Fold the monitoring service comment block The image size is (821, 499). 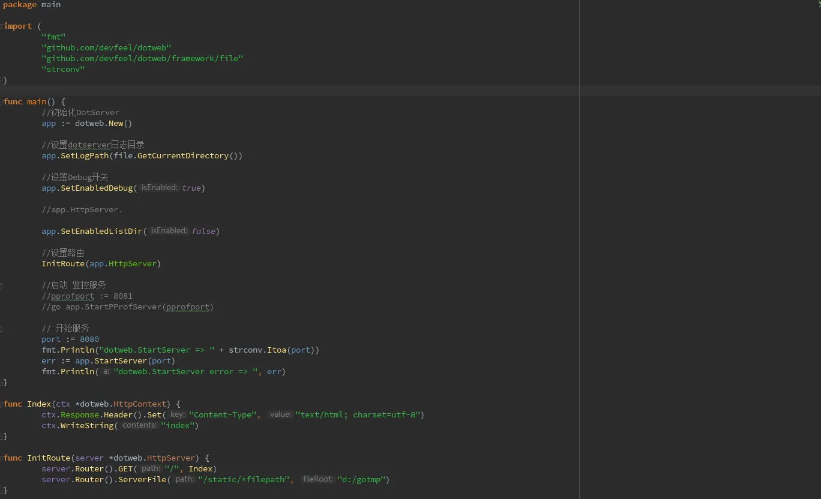[x=2, y=285]
